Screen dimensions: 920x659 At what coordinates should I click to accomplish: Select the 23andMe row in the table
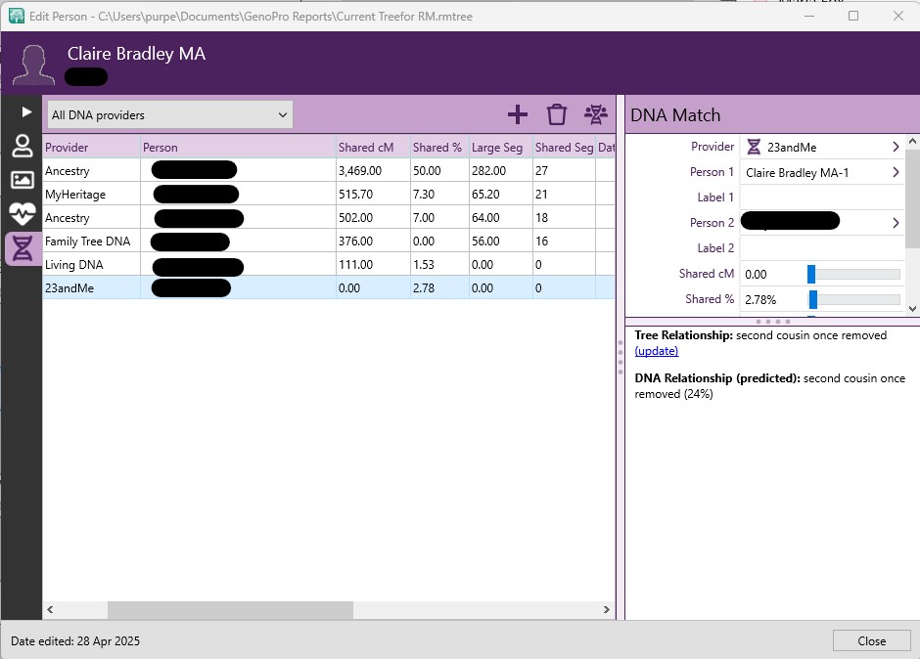(329, 287)
